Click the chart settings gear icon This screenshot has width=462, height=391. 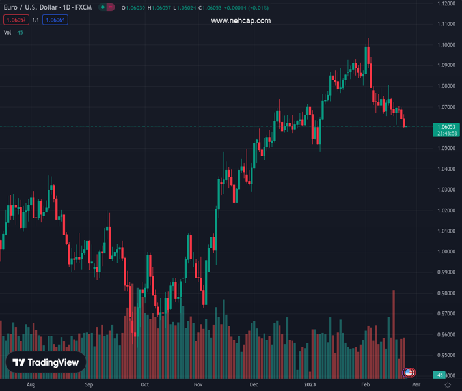pyautogui.click(x=448, y=385)
